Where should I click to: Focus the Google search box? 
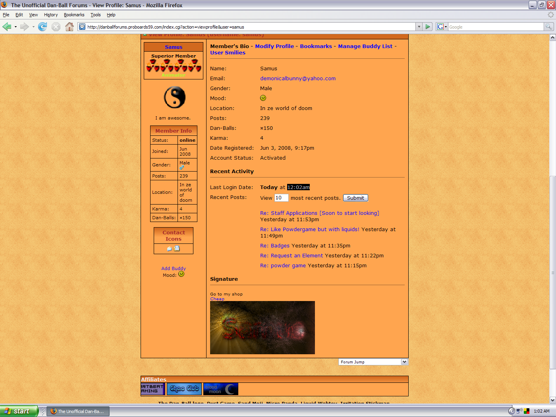[496, 27]
